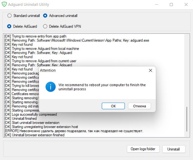Click the Отмена button in the dialog

coord(139,106)
